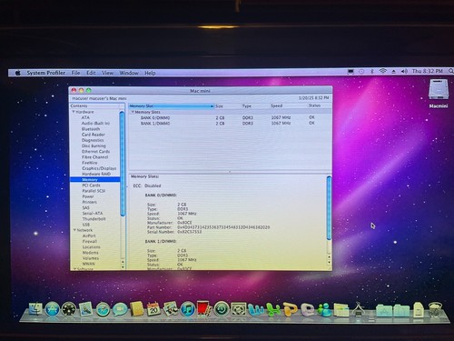Select BANK 1/DIMM0 row in table

230,124
